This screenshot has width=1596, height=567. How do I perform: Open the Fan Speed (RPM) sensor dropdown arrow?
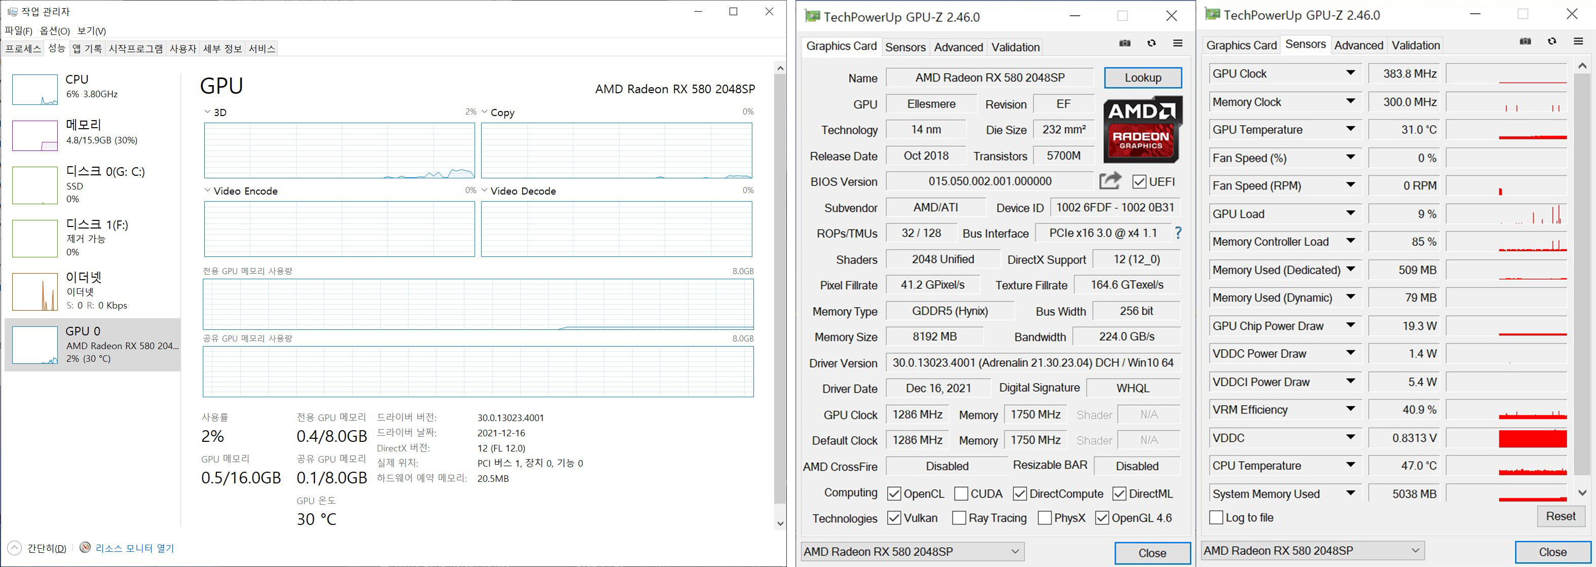click(x=1351, y=185)
